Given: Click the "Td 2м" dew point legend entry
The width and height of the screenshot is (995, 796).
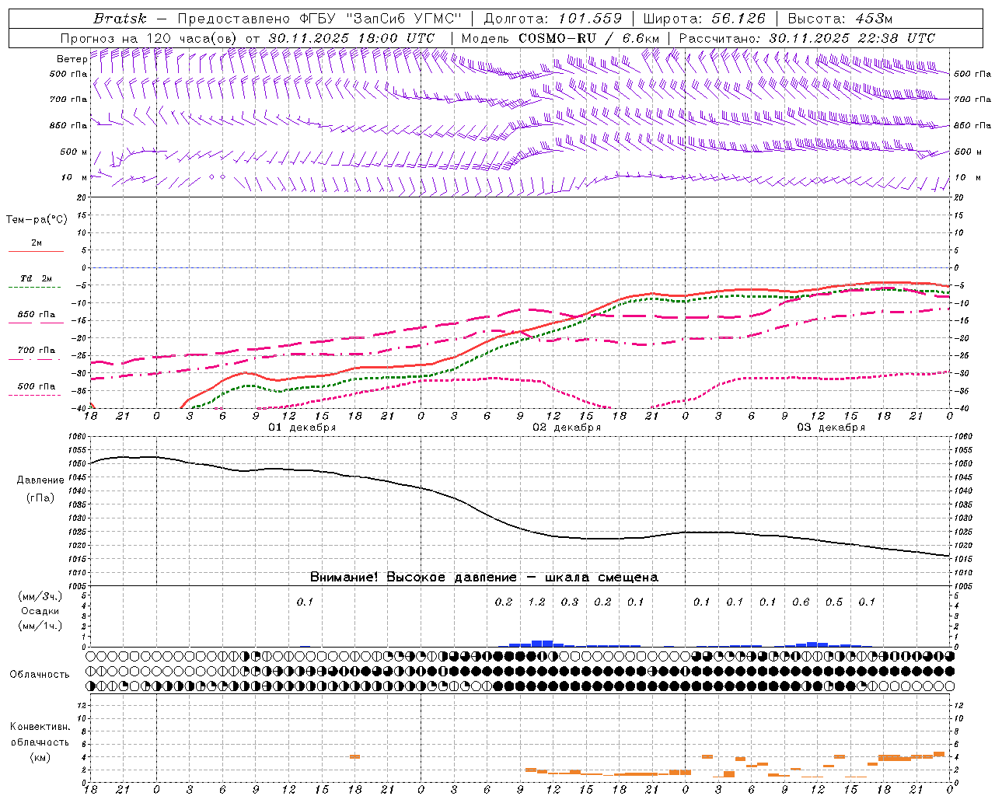Looking at the screenshot, I should pos(37,278).
